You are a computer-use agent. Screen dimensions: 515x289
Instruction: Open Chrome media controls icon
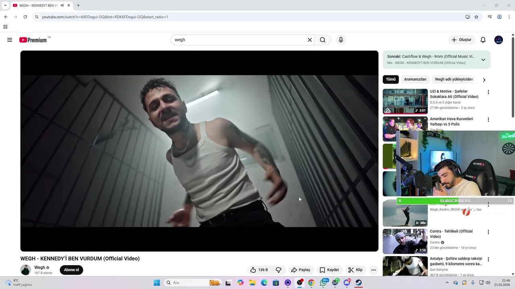pos(490,17)
